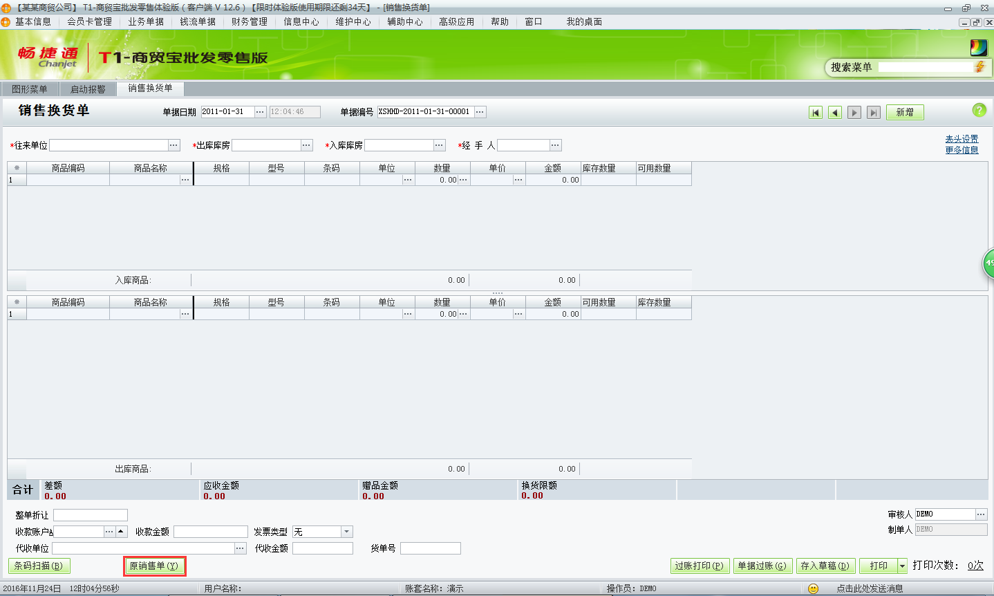Open the 经手人 lookup icon
The width and height of the screenshot is (994, 596).
pos(555,145)
